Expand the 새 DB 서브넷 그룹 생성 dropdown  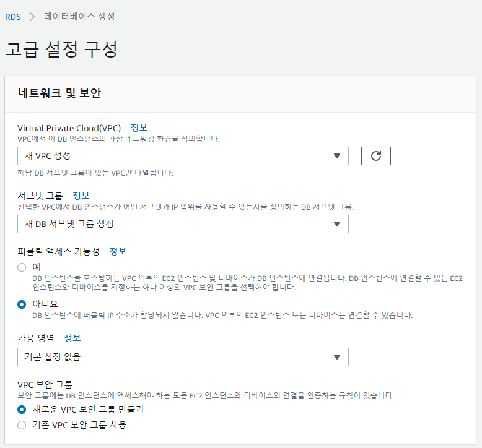(x=183, y=224)
